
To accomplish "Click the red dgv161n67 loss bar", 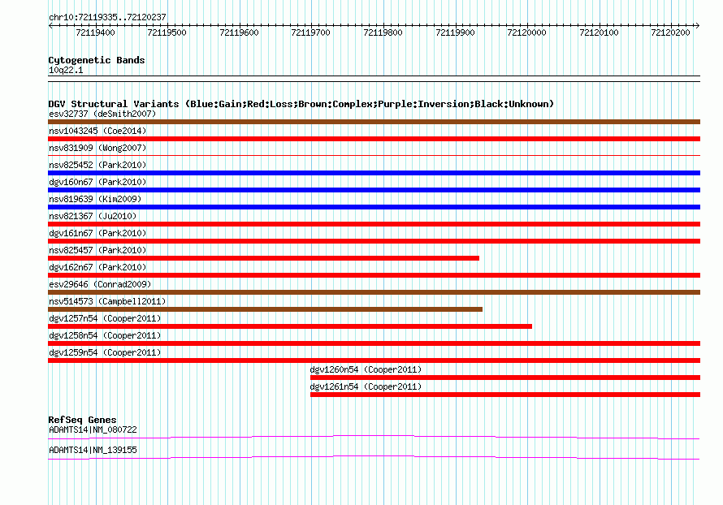I will 374,241.
